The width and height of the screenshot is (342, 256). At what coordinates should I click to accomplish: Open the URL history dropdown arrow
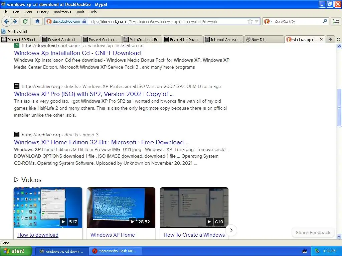click(x=257, y=21)
